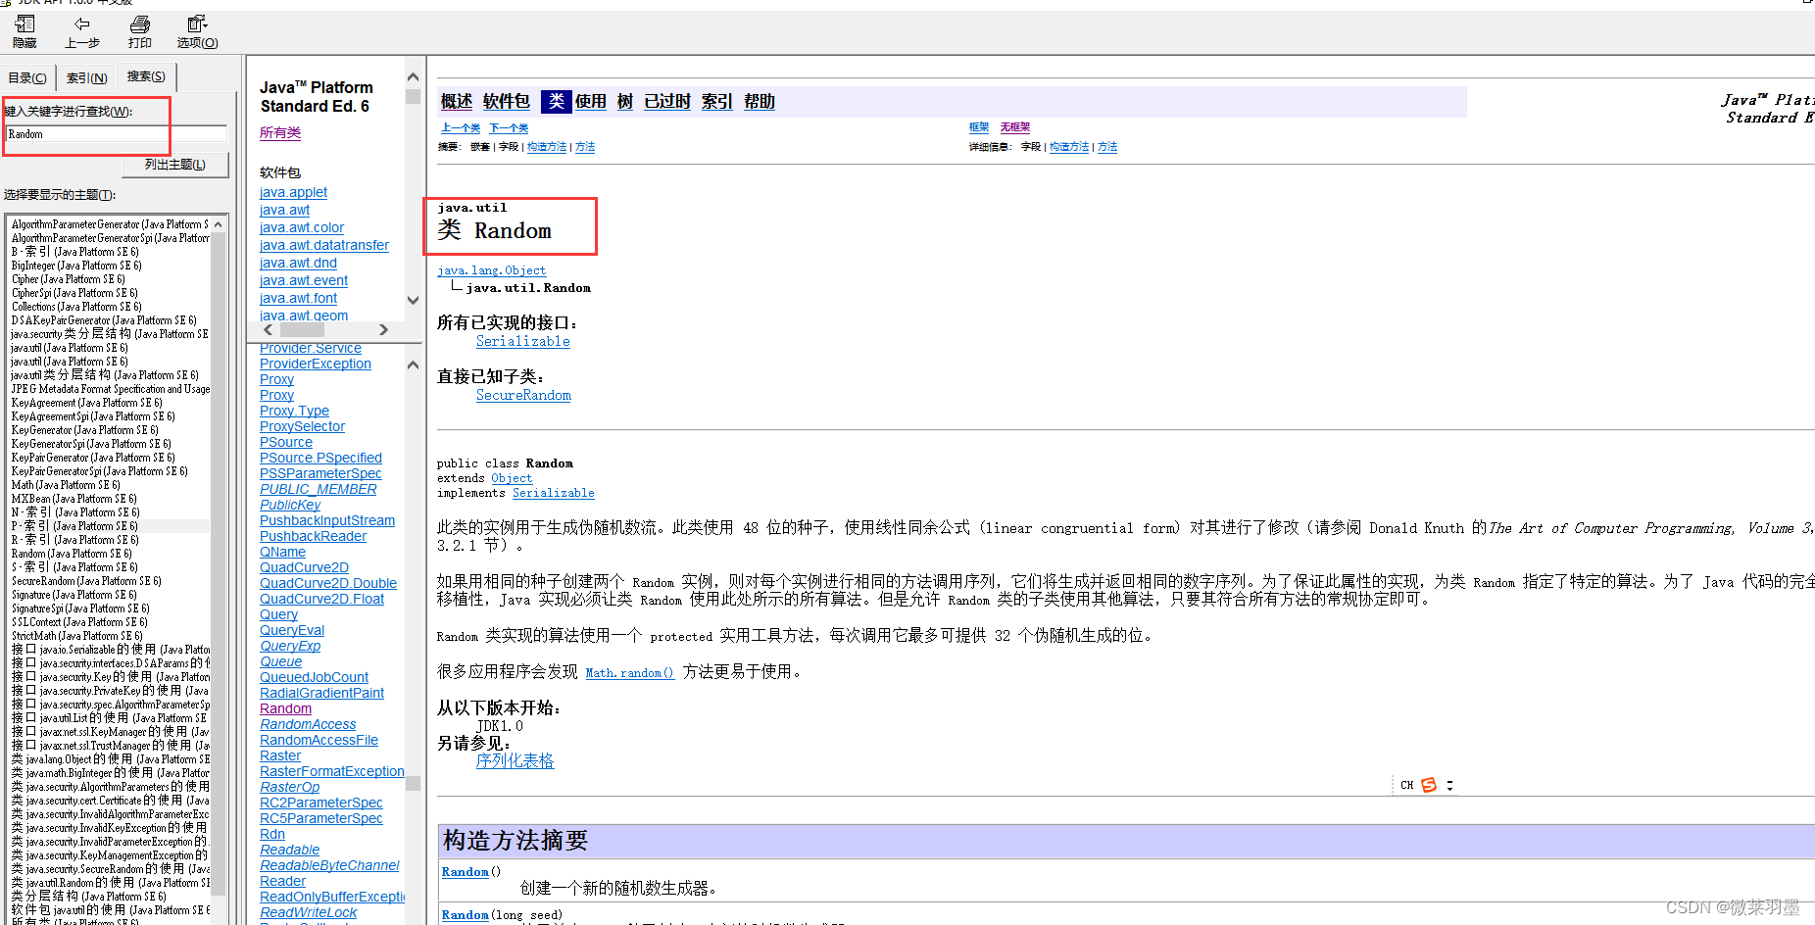Screen dimensions: 1815x925
Task: Click ReadableByteChannel in the class list
Action: (329, 865)
